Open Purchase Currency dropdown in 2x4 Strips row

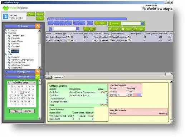pyautogui.click(x=110, y=37)
